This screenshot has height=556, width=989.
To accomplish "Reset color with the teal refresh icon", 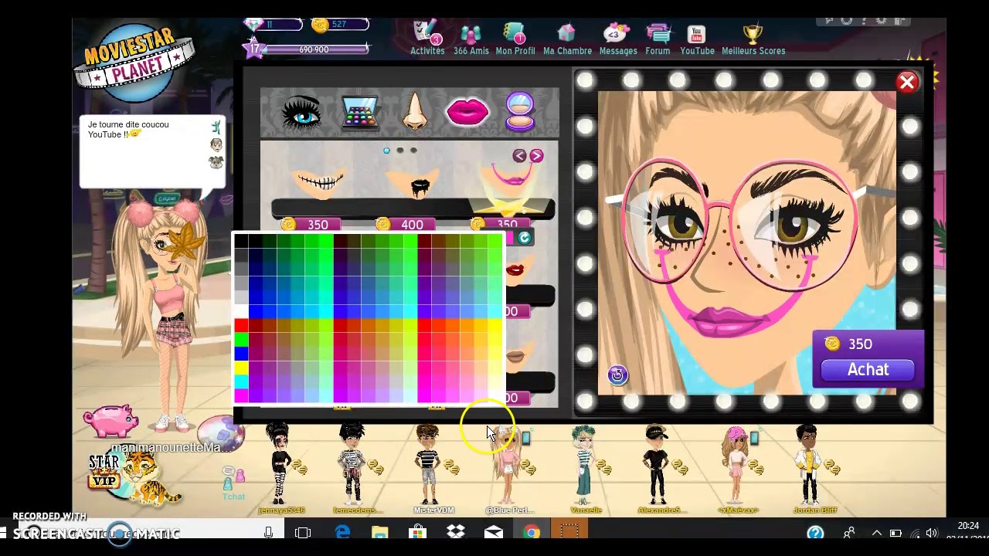I will coord(525,238).
